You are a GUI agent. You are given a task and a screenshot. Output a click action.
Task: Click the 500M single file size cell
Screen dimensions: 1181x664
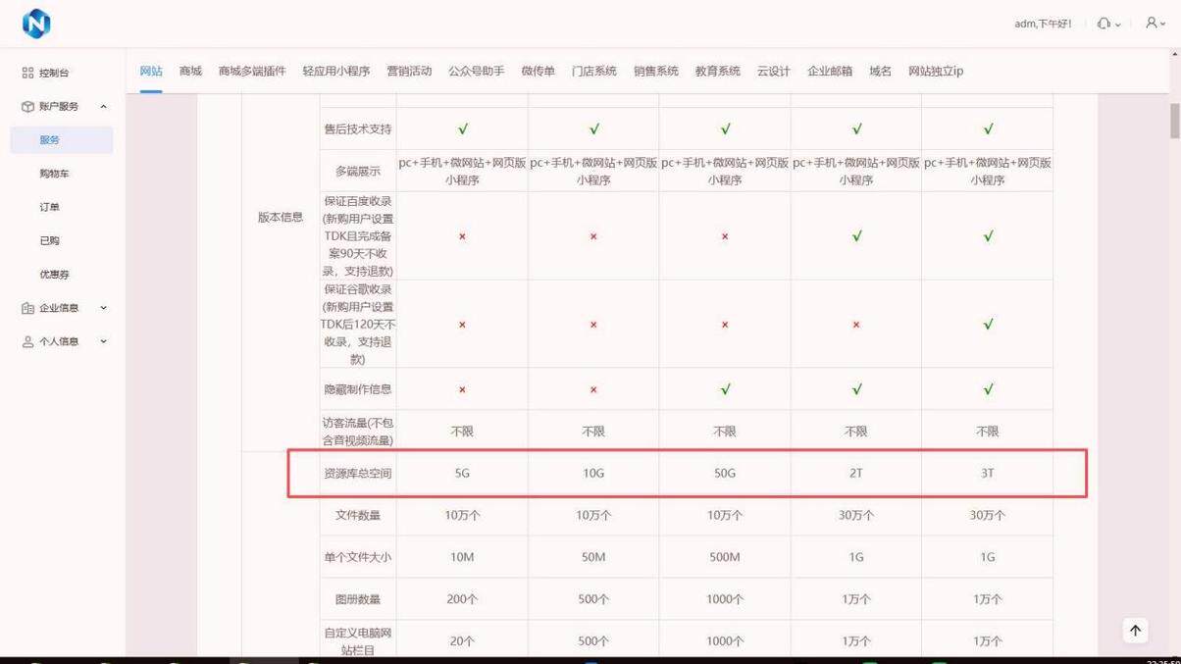[725, 557]
